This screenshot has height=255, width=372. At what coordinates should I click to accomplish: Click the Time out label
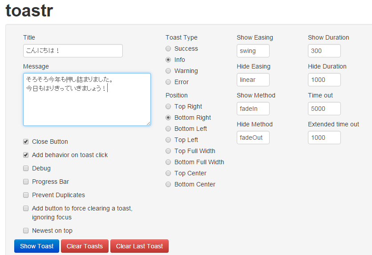[x=320, y=95]
